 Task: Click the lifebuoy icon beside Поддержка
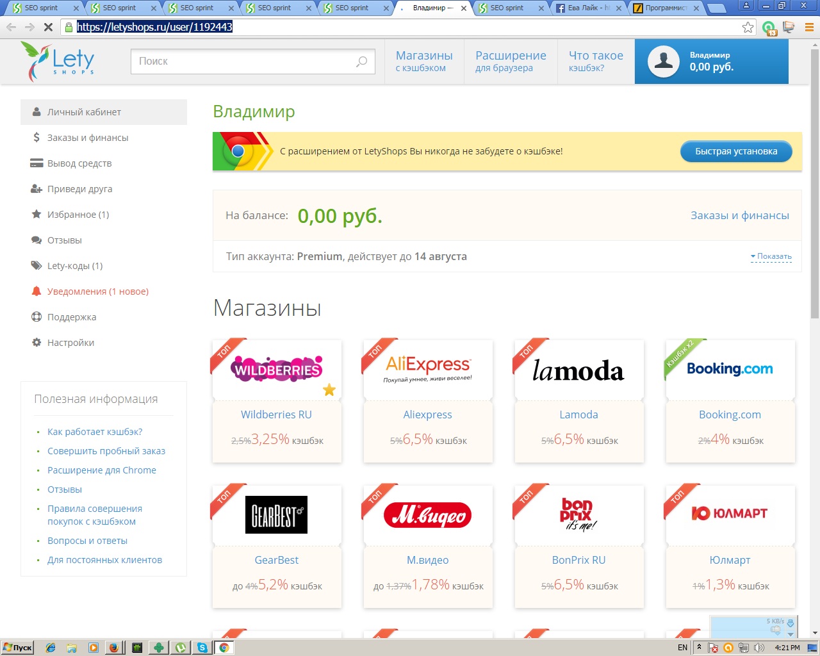(x=37, y=316)
